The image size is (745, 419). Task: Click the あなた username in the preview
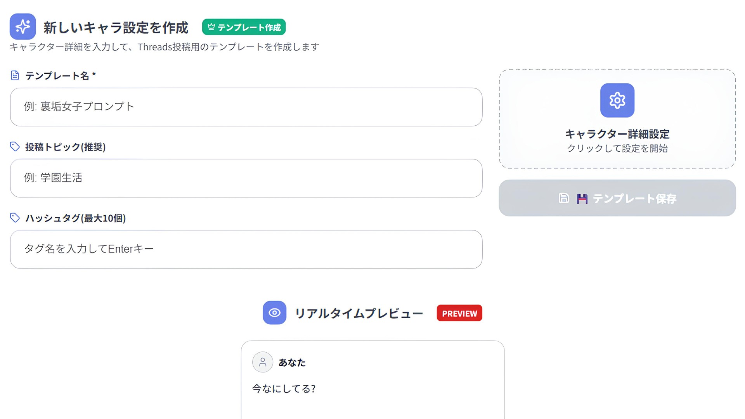click(x=292, y=362)
